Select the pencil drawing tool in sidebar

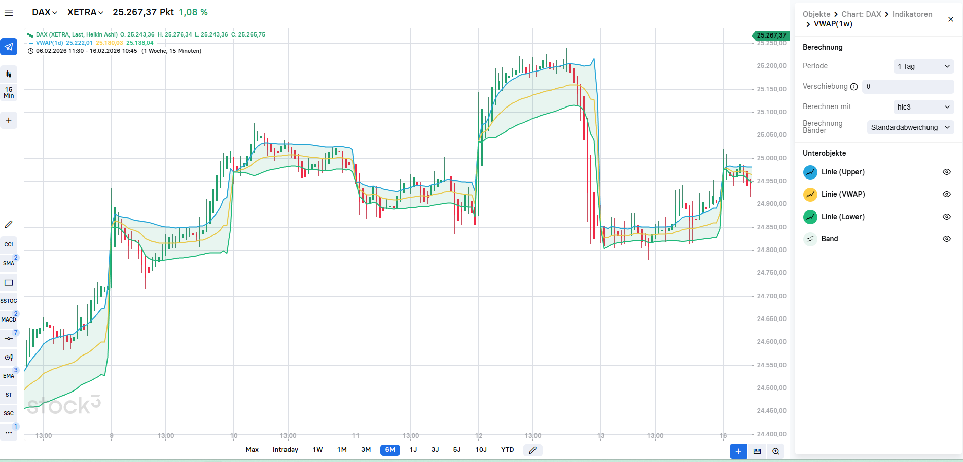coord(9,224)
